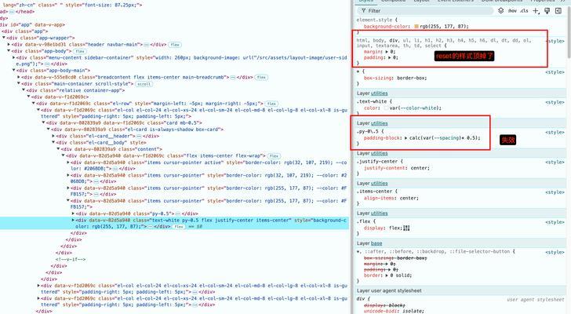Toggle the computed styles sidebar icon
The image size is (571, 314).
(x=558, y=11)
